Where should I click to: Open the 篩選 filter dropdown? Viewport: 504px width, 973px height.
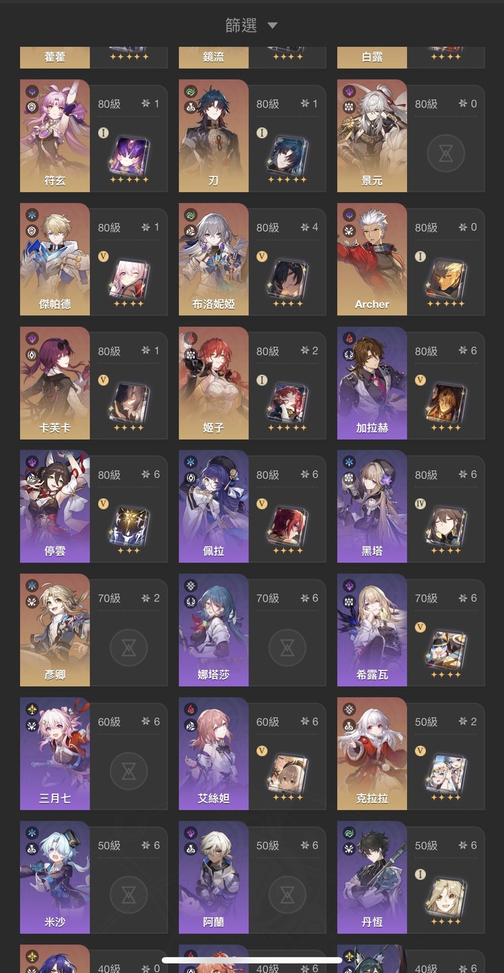pos(251,26)
